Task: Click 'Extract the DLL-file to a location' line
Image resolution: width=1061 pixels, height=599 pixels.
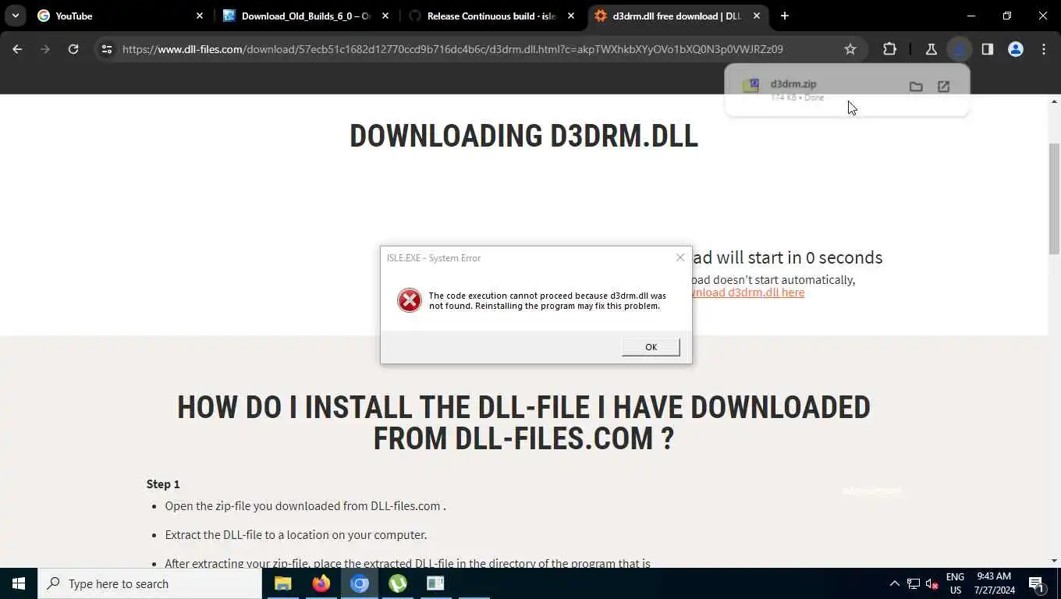Action: [x=296, y=535]
